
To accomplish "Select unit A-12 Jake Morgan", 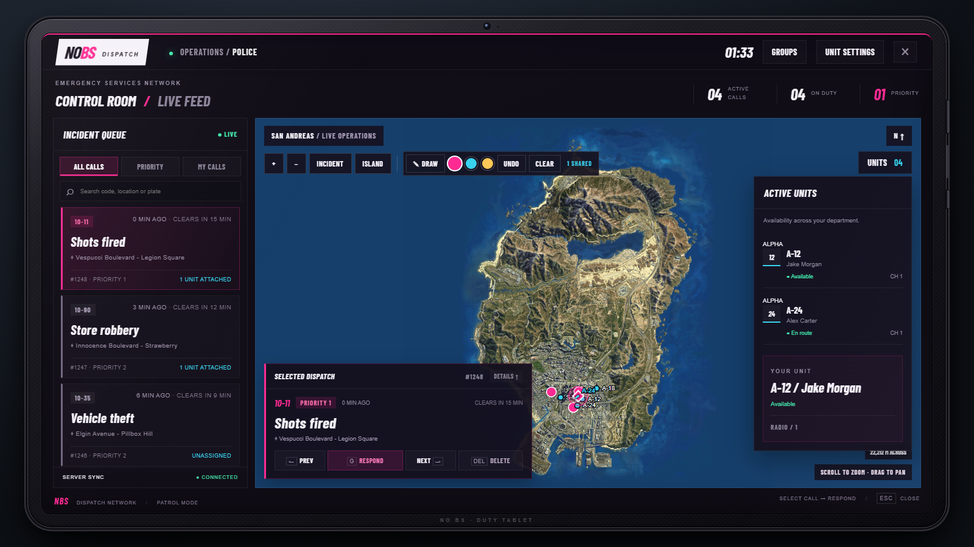I will click(x=832, y=260).
